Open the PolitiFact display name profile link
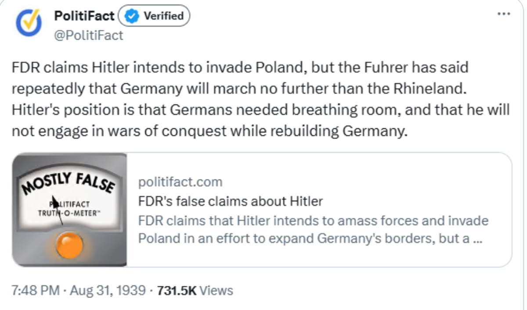Screen dimensions: 527x310 click(84, 16)
